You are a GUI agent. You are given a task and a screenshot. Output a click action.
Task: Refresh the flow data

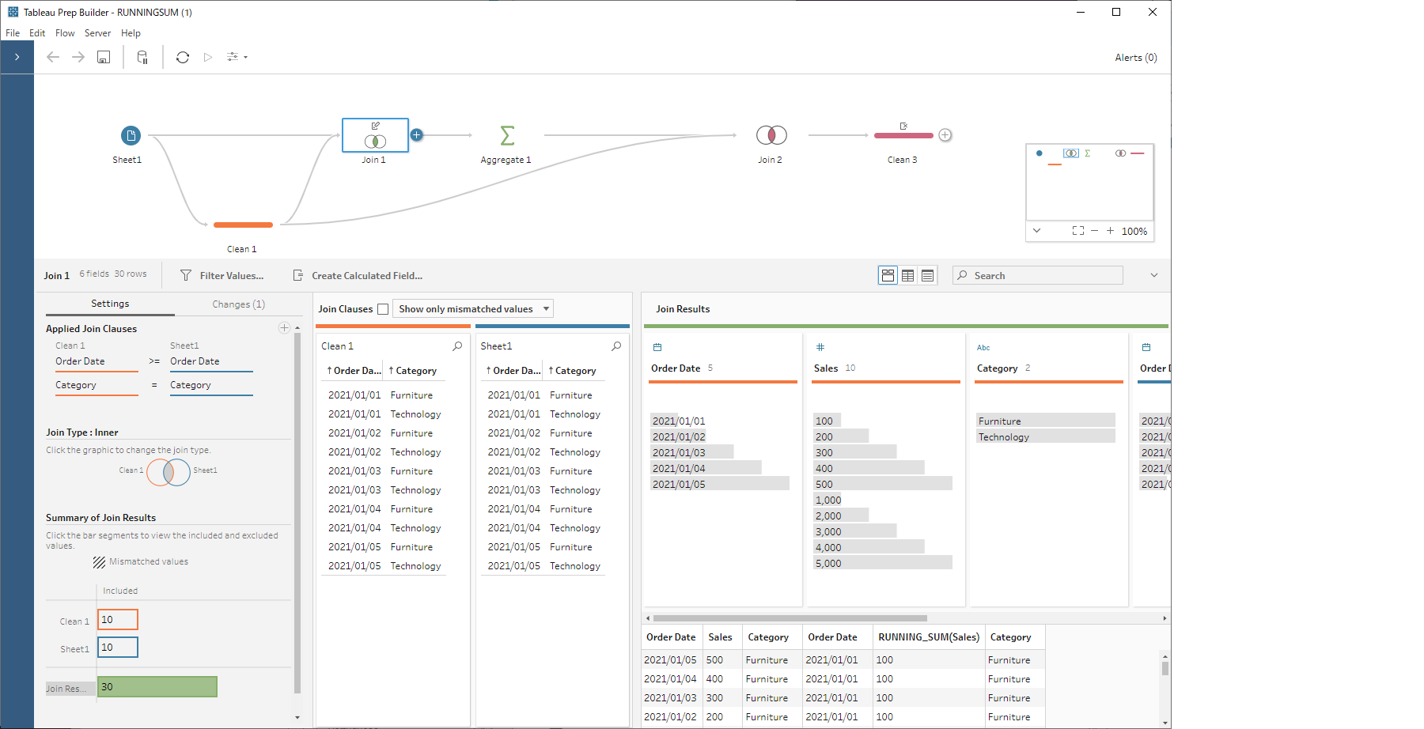tap(183, 57)
